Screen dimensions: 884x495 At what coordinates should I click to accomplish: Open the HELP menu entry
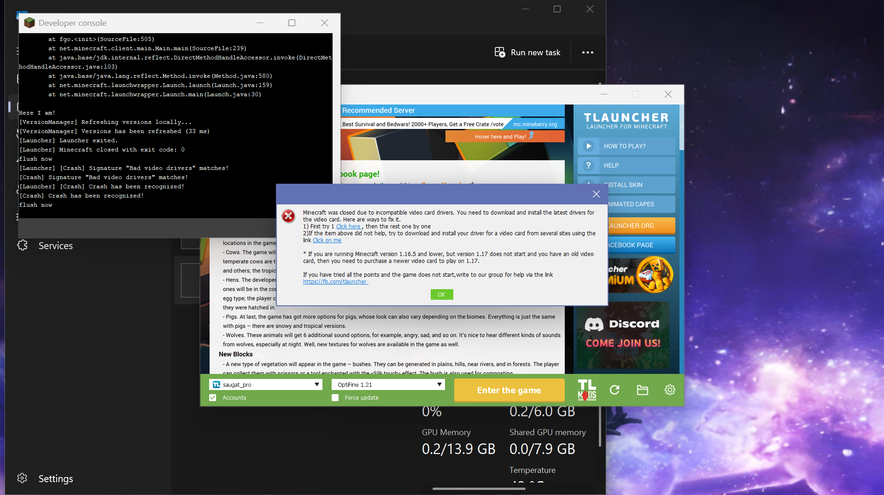click(626, 165)
